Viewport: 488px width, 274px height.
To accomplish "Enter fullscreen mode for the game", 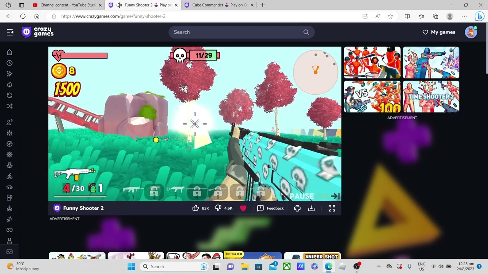I will 332,208.
